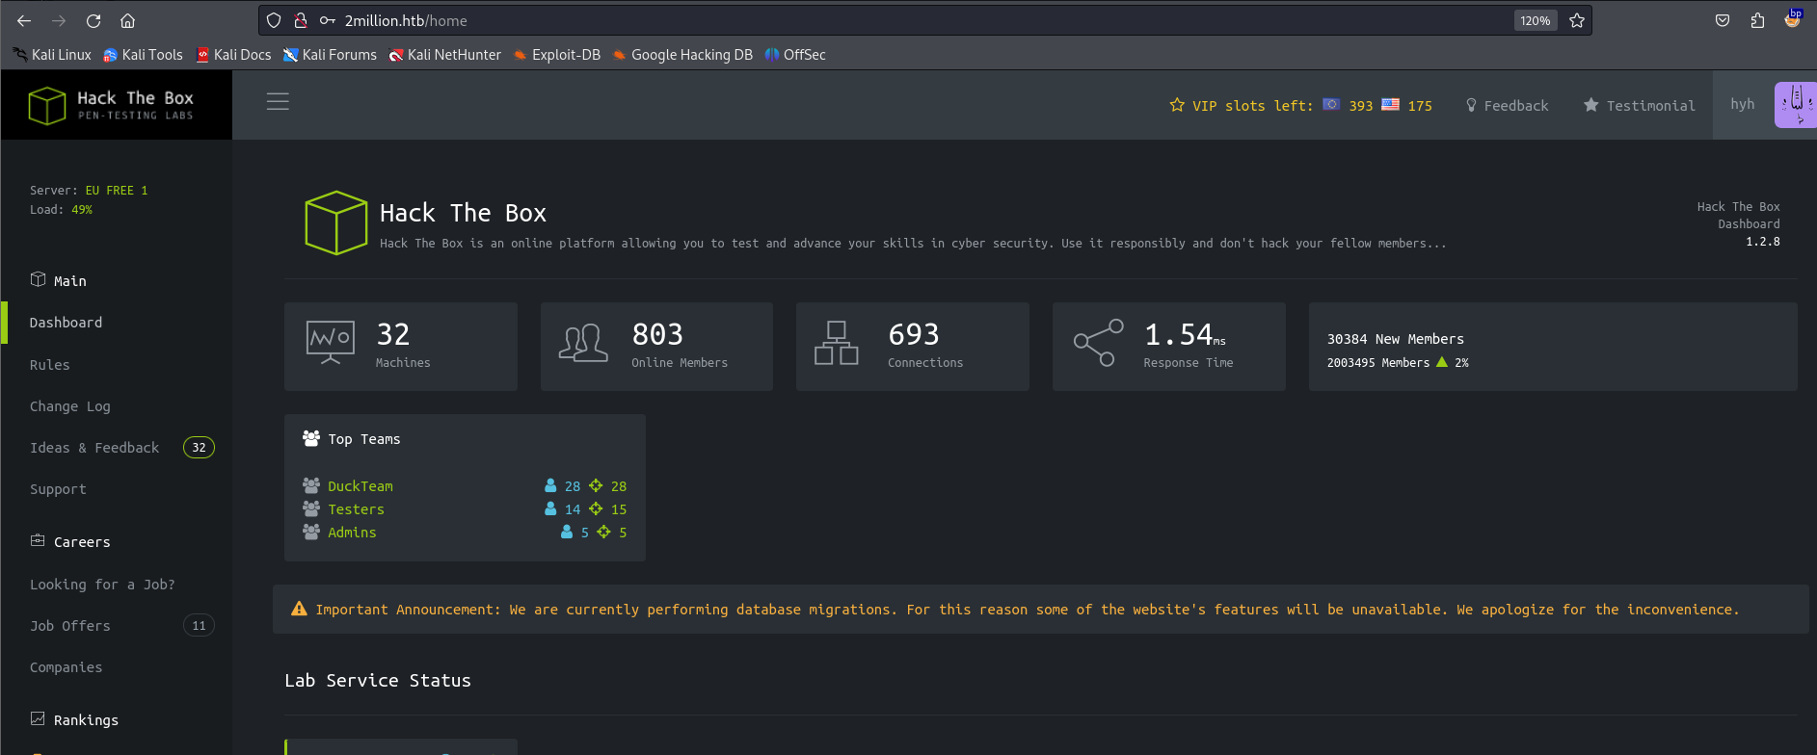This screenshot has width=1817, height=755.
Task: Click the insecure connection padlock icon
Action: click(301, 20)
